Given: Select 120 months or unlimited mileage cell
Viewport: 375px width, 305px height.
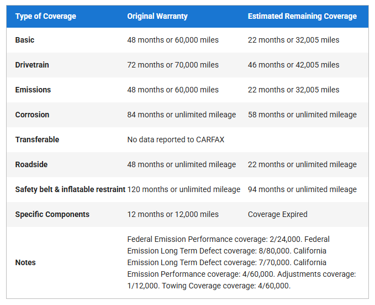Looking at the screenshot, I should tap(183, 189).
